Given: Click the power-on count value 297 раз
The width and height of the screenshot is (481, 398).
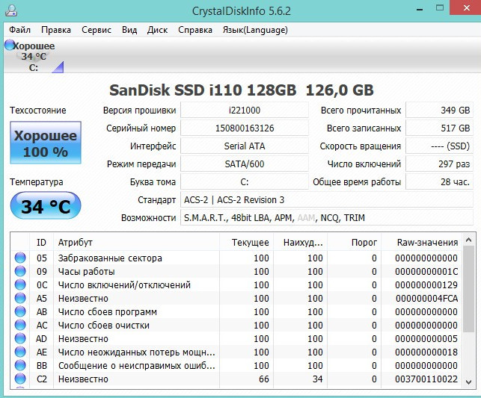Looking at the screenshot, I should tap(439, 164).
